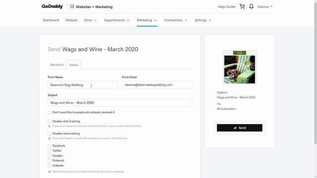The height and width of the screenshot is (178, 317).
Task: Tick the LinkedIn sharing checkbox
Action: [50, 166]
